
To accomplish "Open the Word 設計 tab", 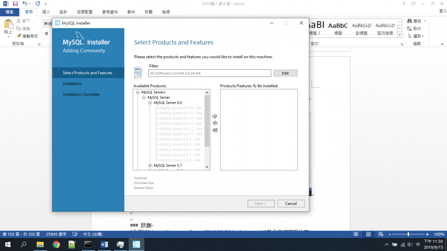I will coord(63,12).
